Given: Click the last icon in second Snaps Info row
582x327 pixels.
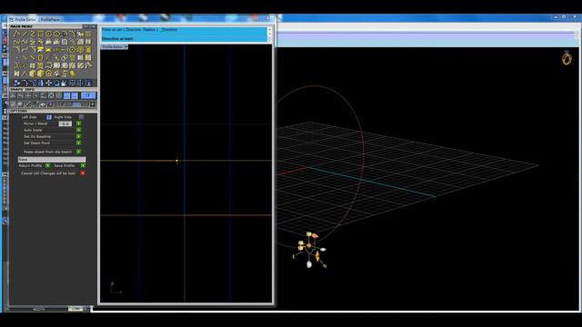Looking at the screenshot, I should coord(93,104).
